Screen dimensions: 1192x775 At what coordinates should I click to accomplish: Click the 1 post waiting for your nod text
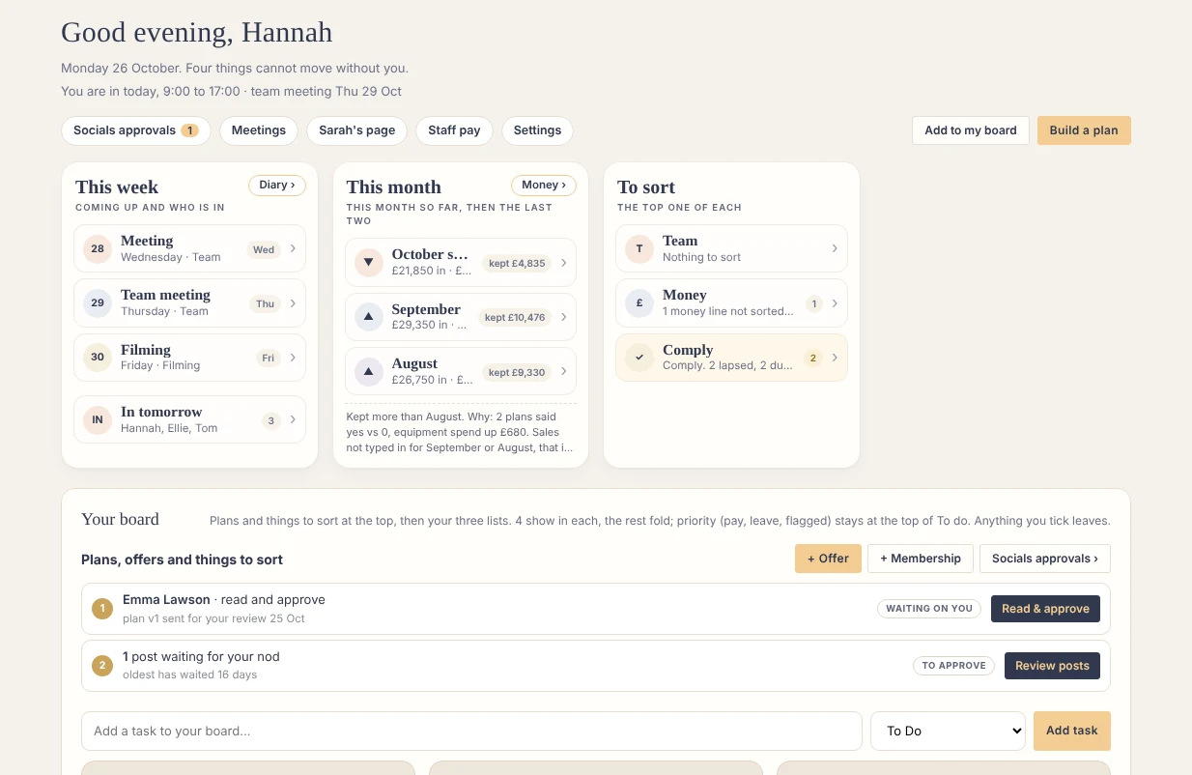pos(201,656)
